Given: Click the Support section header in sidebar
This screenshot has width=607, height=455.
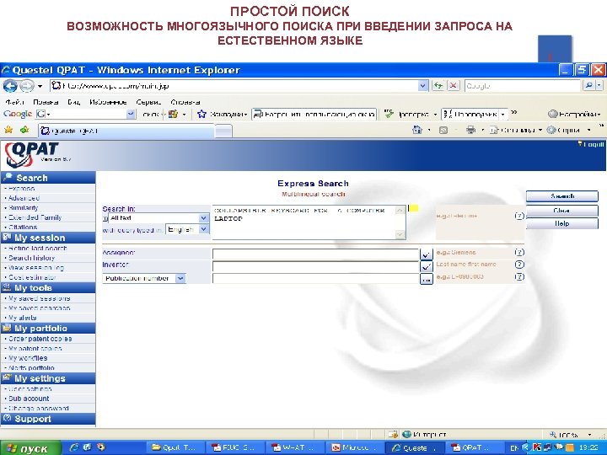Looking at the screenshot, I should pyautogui.click(x=48, y=419).
